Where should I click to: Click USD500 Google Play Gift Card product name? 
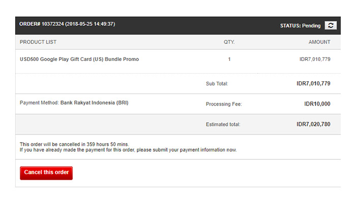pos(79,59)
